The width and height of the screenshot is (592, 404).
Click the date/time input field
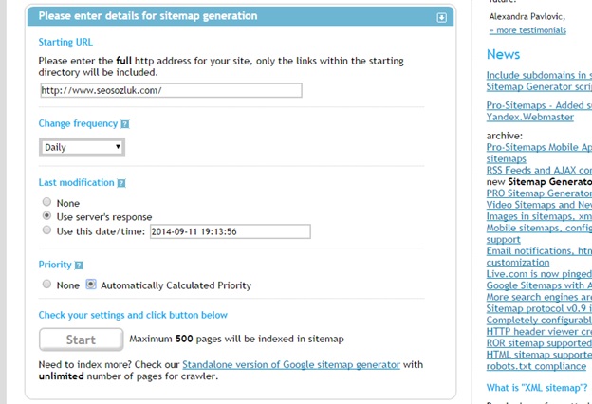pyautogui.click(x=230, y=230)
